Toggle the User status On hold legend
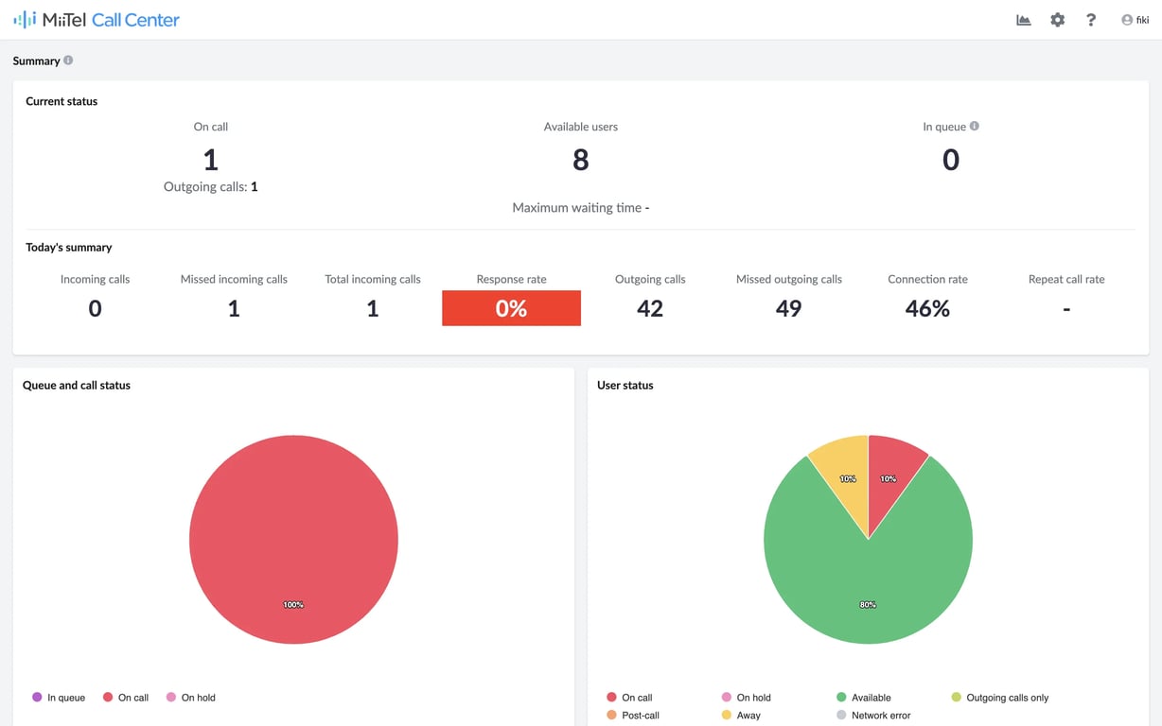1162x726 pixels. pos(746,698)
